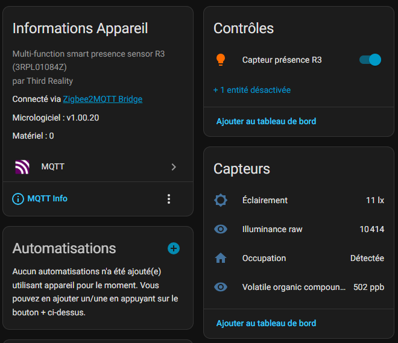This screenshot has width=398, height=343.
Task: Open the three-dot device options menu
Action: click(x=169, y=199)
